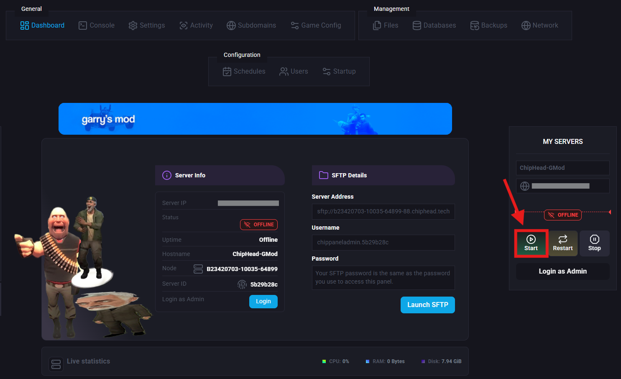Image resolution: width=621 pixels, height=379 pixels.
Task: Click the Live statistics heading
Action: (89, 361)
